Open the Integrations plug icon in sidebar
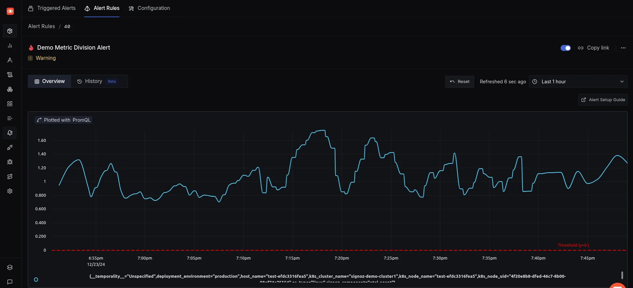 pos(10,147)
